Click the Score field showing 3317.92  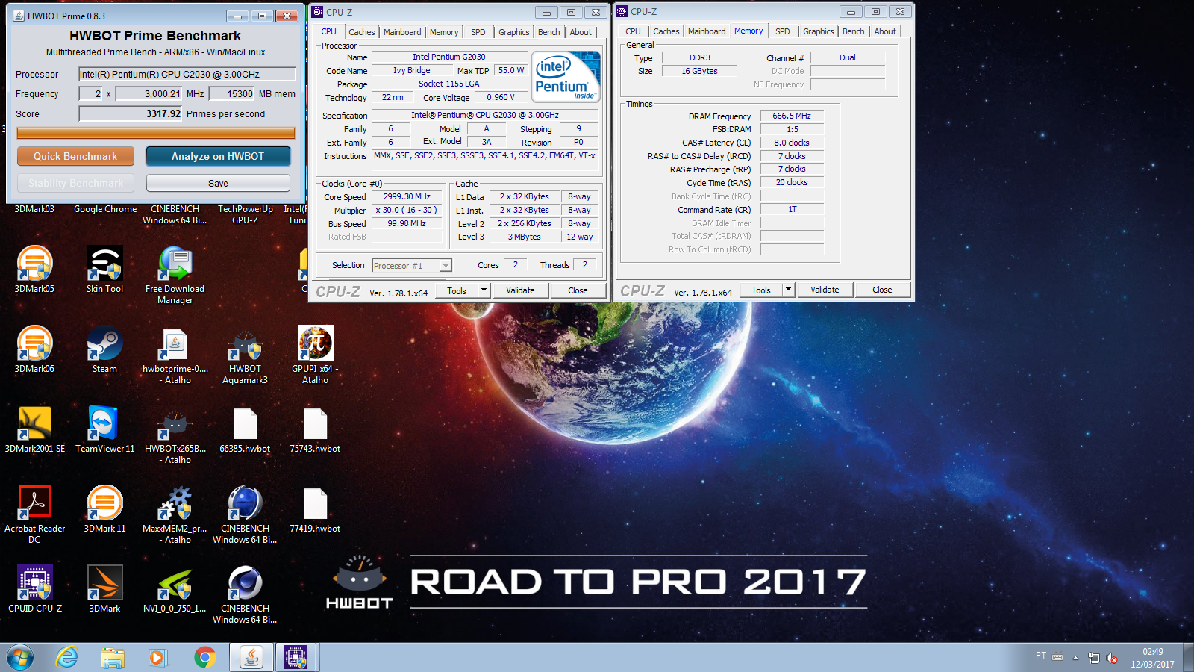(131, 113)
